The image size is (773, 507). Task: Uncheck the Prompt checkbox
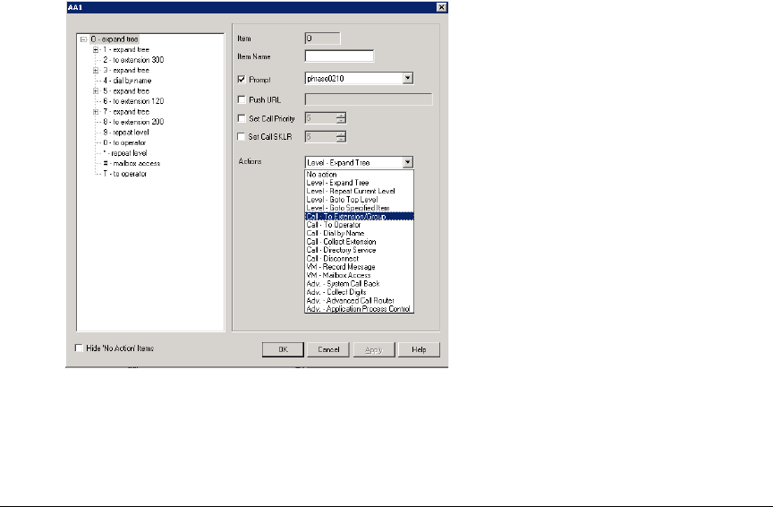click(241, 79)
